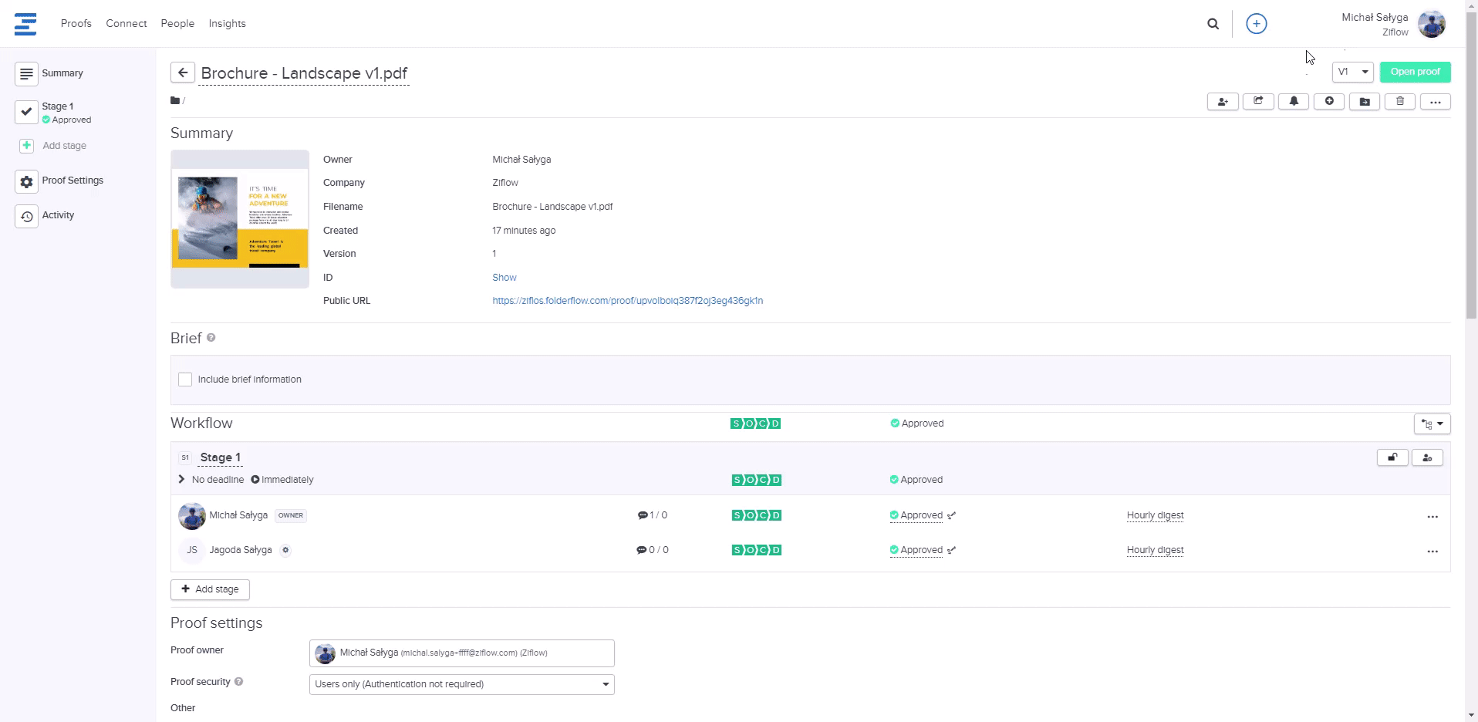Click the add reviewer icon in proof toolbar

click(x=1223, y=102)
